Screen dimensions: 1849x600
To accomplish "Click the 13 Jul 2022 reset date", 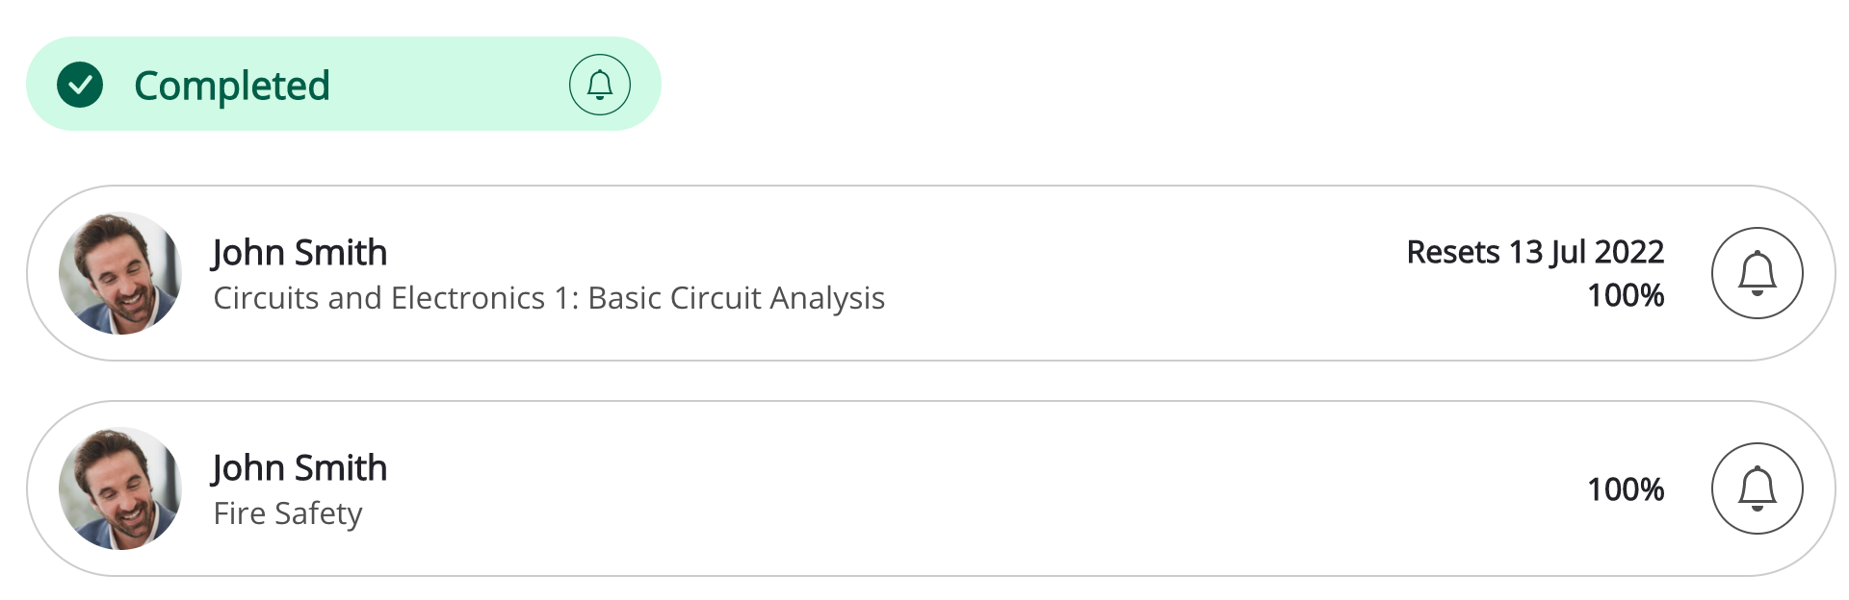I will (1586, 252).
